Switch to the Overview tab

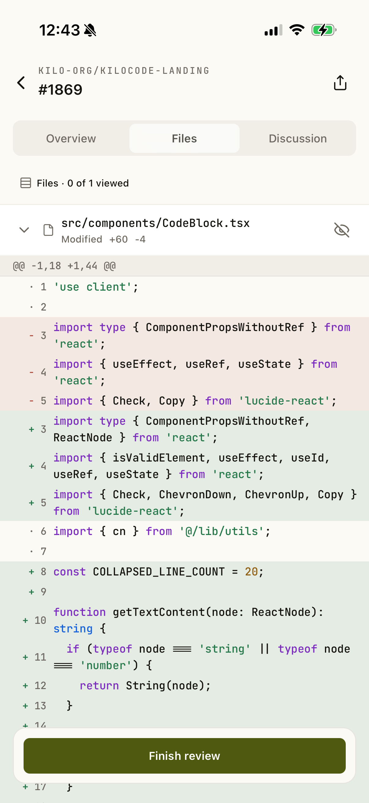(71, 138)
